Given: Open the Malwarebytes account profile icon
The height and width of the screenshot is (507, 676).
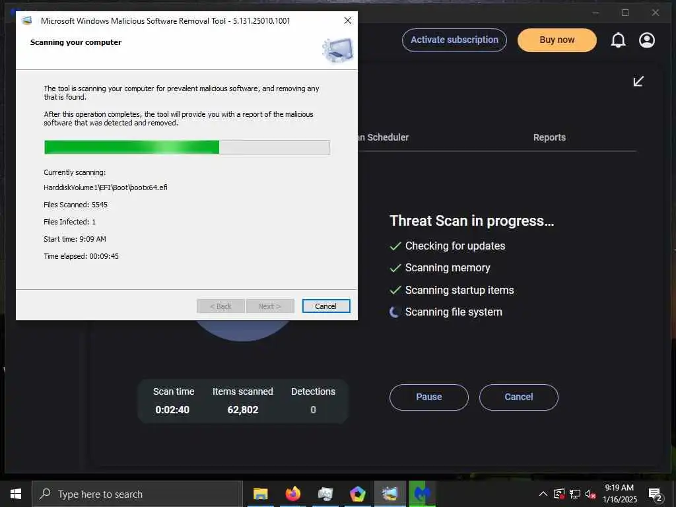Looking at the screenshot, I should click(647, 40).
